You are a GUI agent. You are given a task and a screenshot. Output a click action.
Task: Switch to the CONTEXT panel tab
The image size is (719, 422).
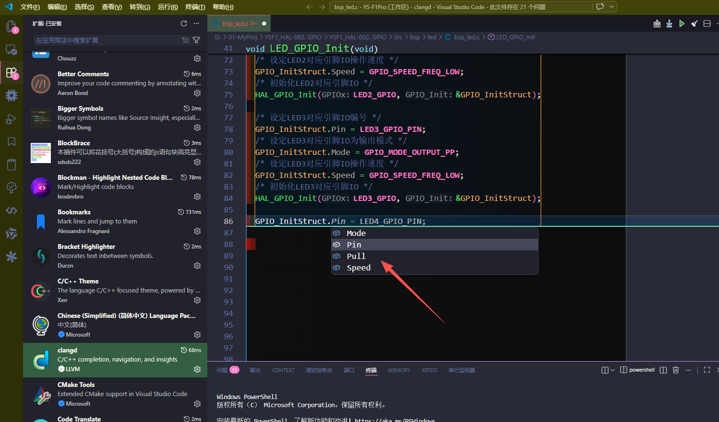click(283, 370)
